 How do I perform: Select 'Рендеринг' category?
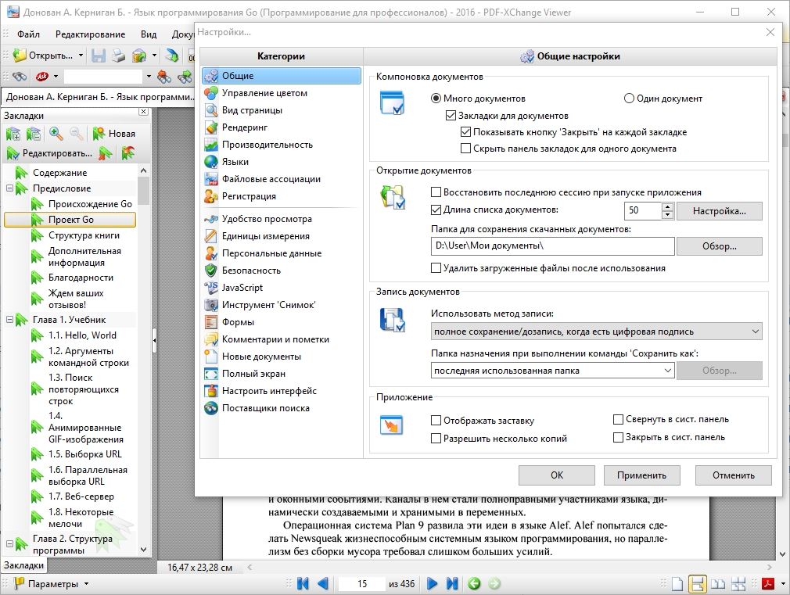coord(282,127)
